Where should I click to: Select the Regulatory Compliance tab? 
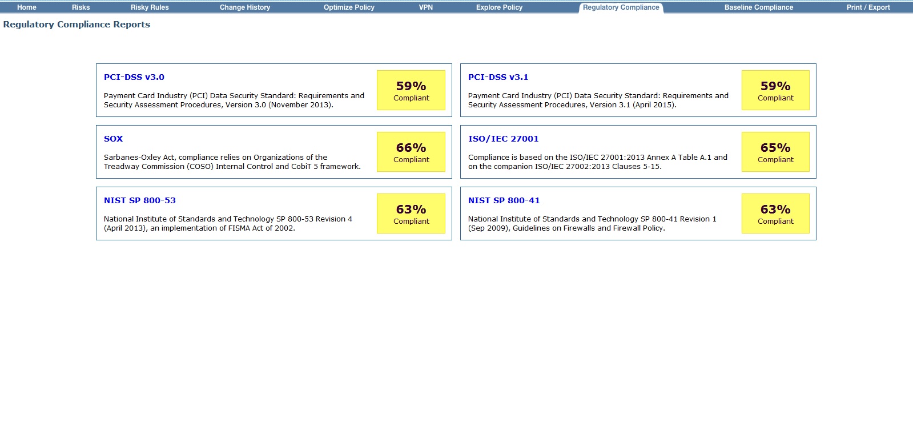pyautogui.click(x=621, y=7)
